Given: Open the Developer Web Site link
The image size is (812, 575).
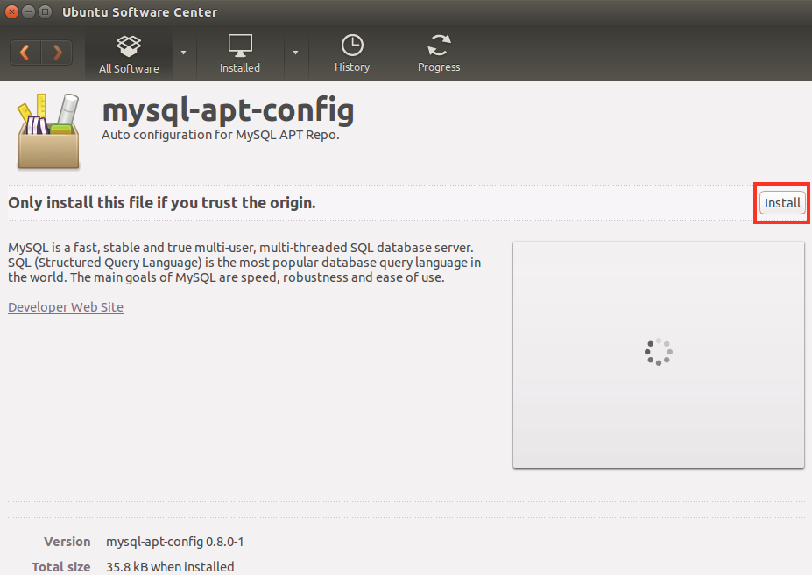Looking at the screenshot, I should 66,307.
